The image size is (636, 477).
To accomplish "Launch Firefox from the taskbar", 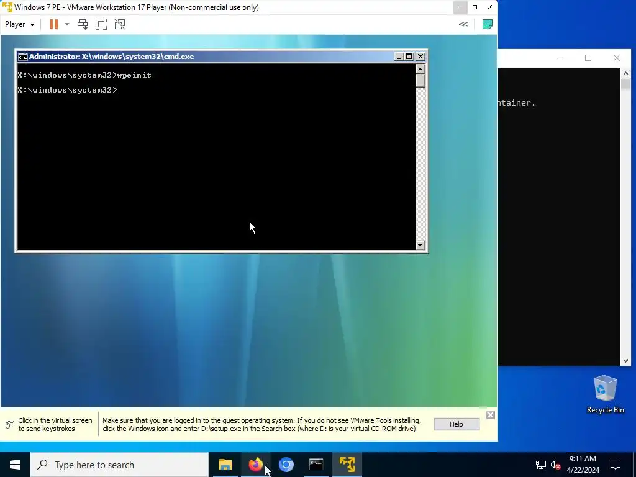I will [255, 465].
